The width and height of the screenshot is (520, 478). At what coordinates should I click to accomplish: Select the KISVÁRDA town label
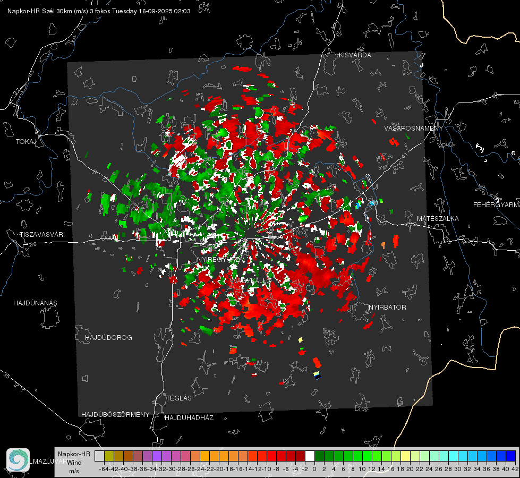click(354, 55)
